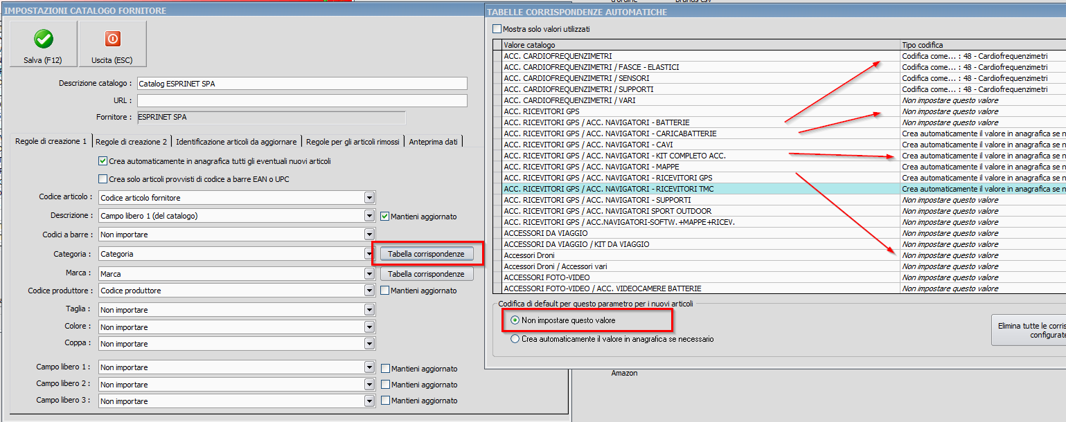Click 'Tabella corrispondenze' button beside Marca
The width and height of the screenshot is (1066, 422).
pyautogui.click(x=426, y=274)
